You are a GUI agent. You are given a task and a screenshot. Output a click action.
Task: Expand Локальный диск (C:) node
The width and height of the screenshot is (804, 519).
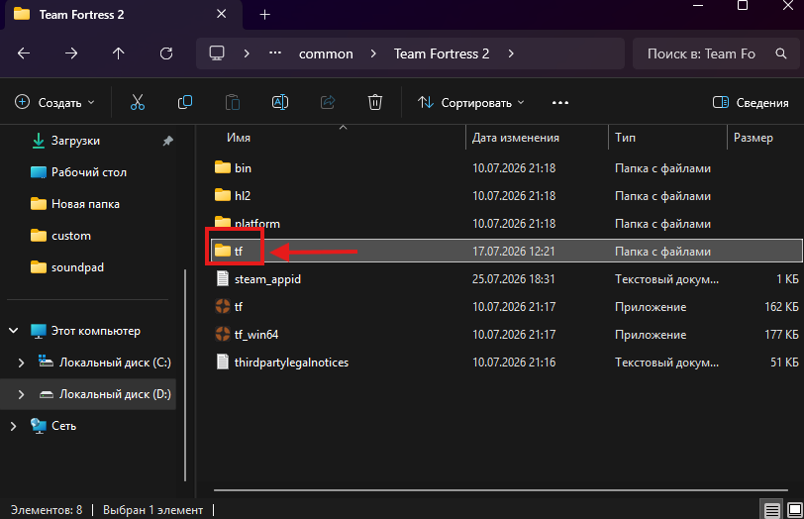21,363
